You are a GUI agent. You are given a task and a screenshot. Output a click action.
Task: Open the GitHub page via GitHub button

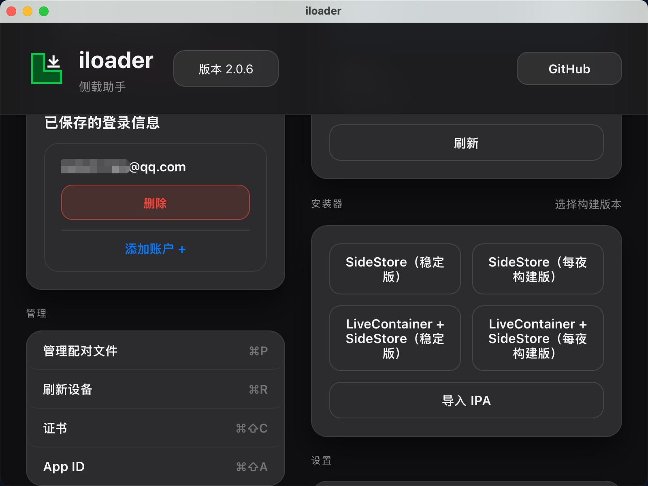(x=569, y=68)
